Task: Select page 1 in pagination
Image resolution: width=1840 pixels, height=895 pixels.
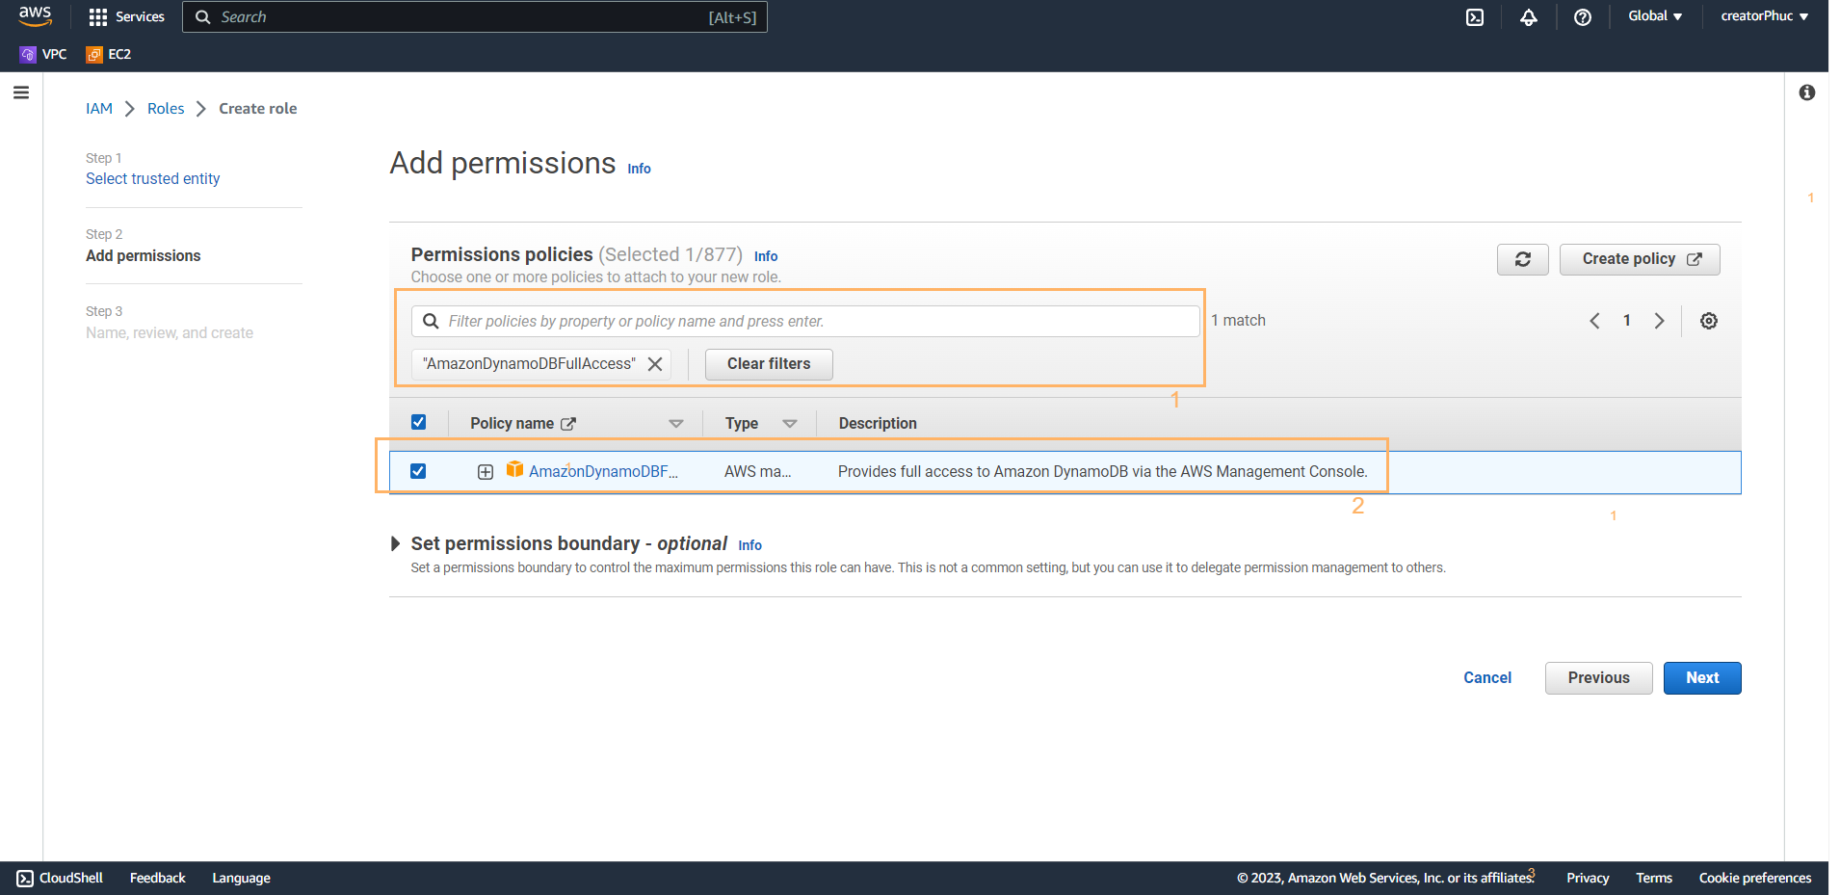Action: [x=1627, y=321]
